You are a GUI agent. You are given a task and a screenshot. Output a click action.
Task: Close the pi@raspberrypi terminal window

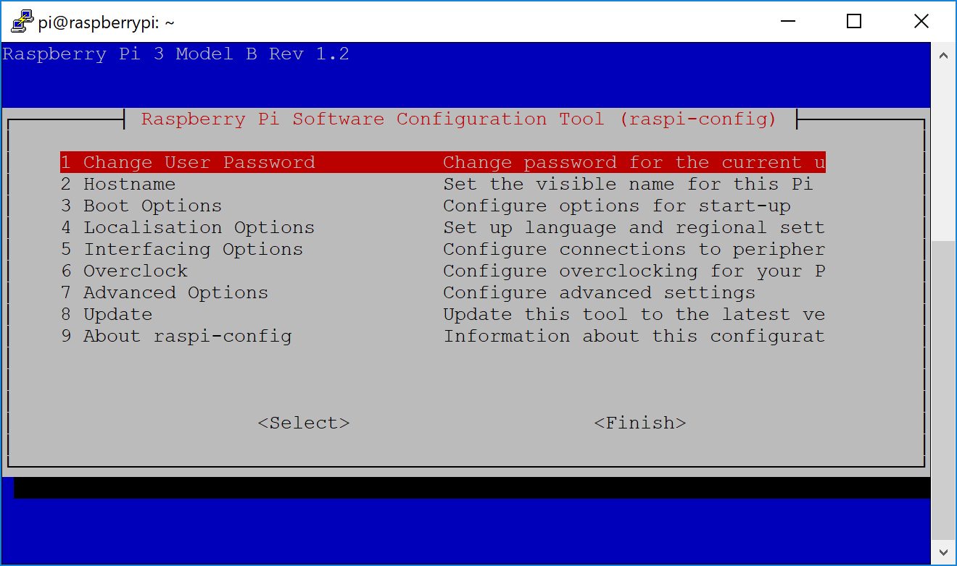(921, 22)
